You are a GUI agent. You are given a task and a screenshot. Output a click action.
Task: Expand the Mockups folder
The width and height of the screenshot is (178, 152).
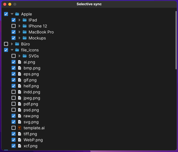pos(20,38)
